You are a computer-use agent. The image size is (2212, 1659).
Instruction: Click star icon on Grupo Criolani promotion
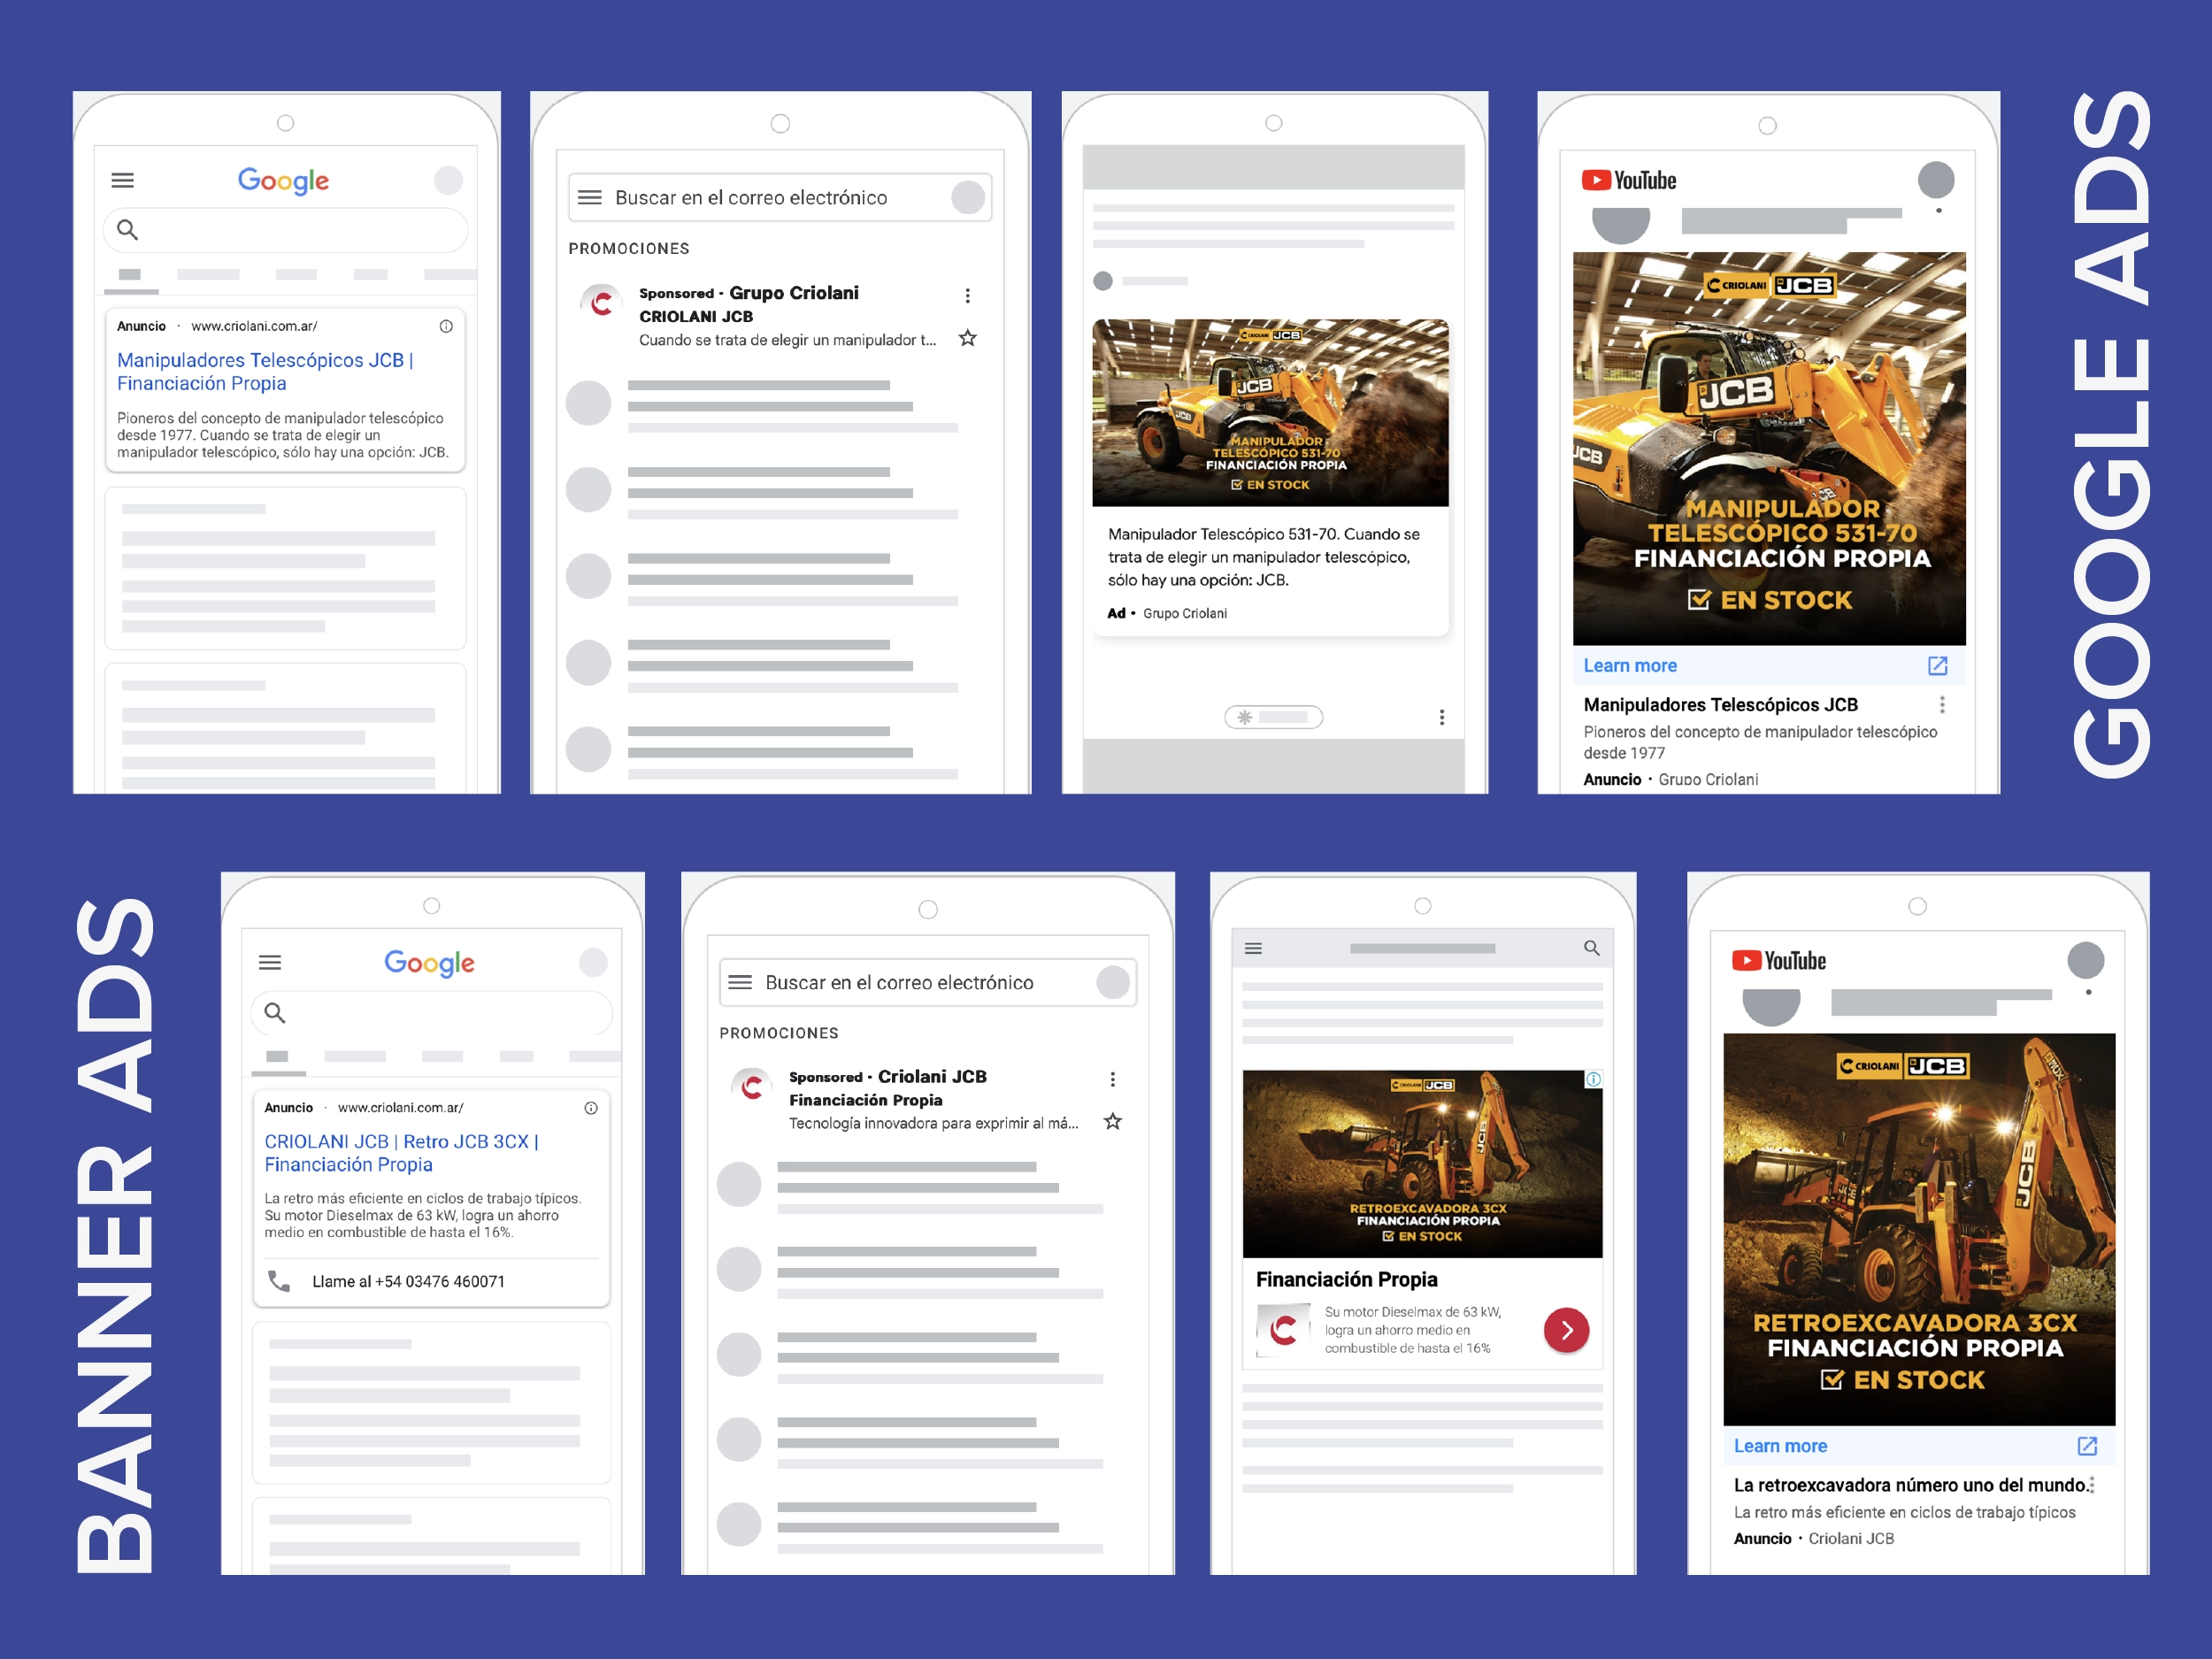tap(967, 338)
